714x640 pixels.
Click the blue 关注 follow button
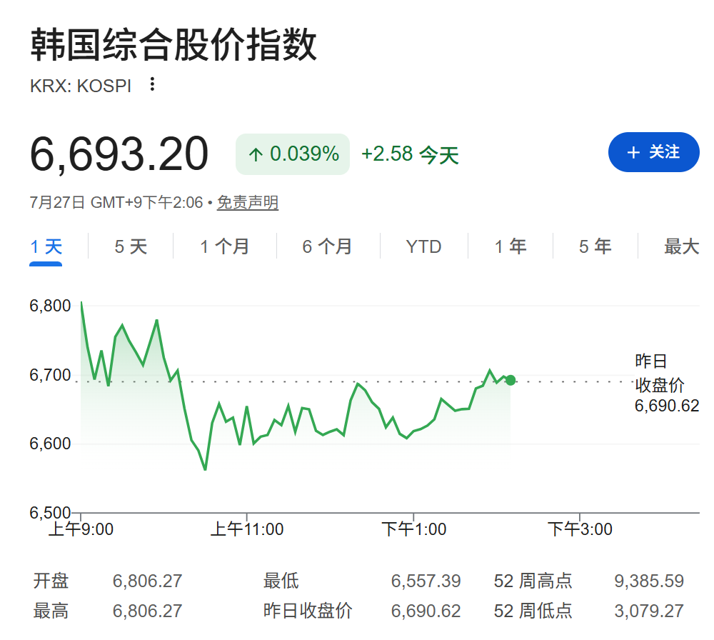[x=653, y=152]
